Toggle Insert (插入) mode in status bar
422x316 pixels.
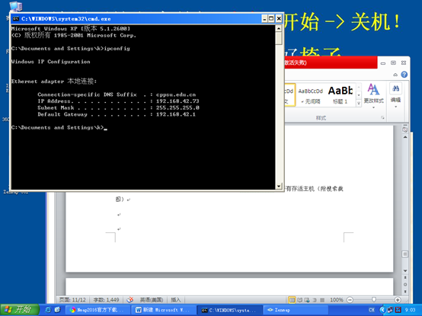(175, 299)
